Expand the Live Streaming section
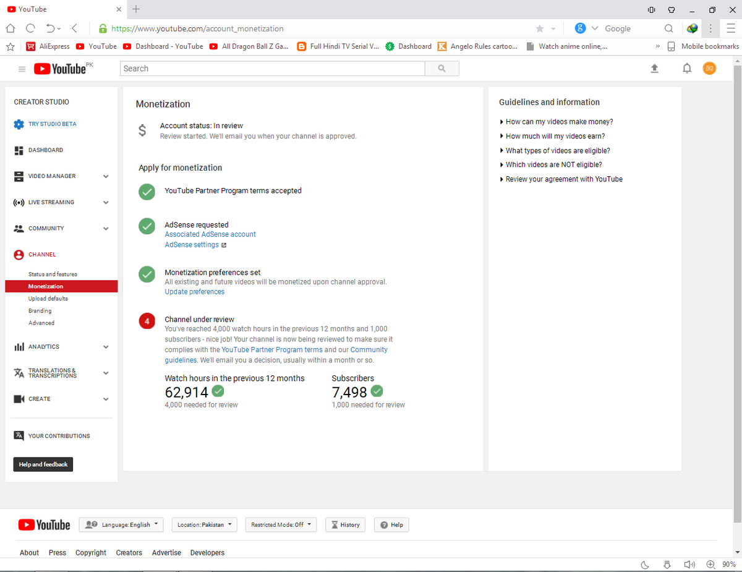Screen dimensions: 742x572 coord(106,203)
